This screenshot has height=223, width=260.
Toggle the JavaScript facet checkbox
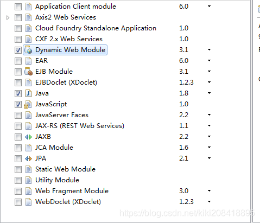point(18,104)
